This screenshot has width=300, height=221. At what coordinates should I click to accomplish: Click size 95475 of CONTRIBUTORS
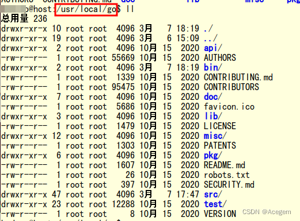pyautogui.click(x=123, y=87)
